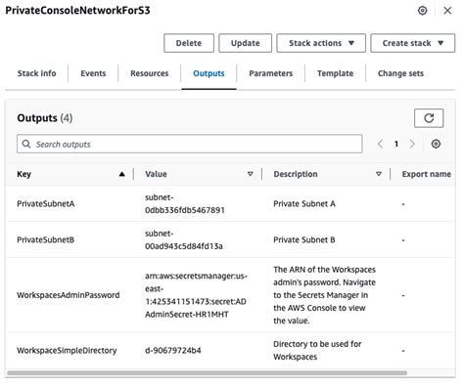Image resolution: width=464 pixels, height=387 pixels.
Task: Click the refresh outputs icon button
Action: pyautogui.click(x=429, y=118)
